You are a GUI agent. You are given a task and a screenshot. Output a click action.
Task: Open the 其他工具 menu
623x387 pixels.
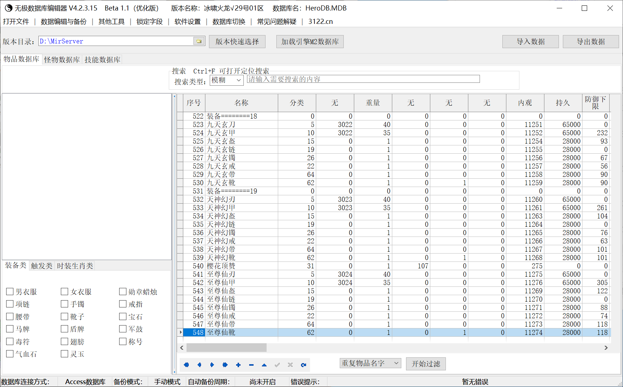(112, 22)
